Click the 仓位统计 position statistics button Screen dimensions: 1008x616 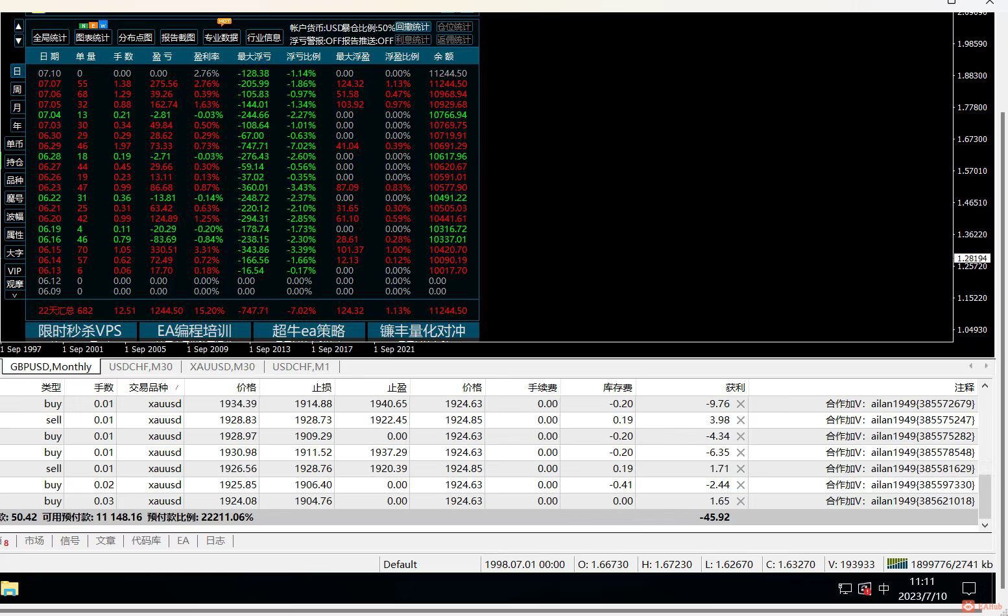point(455,27)
